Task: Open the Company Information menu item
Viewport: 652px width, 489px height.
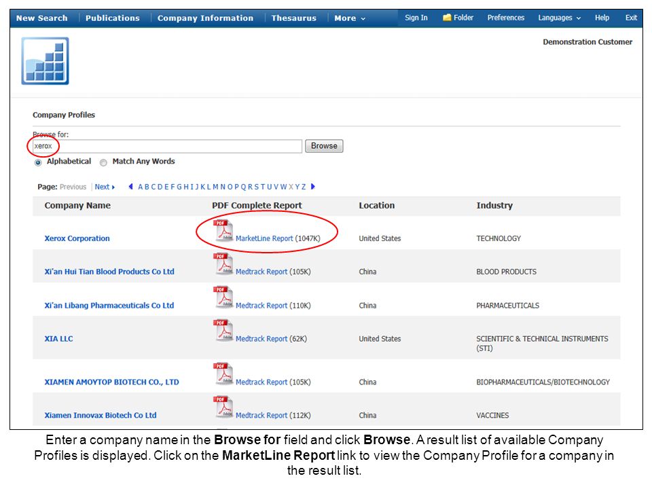Action: (205, 18)
